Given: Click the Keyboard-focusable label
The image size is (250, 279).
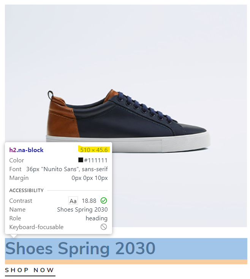Looking at the screenshot, I should (x=36, y=227).
